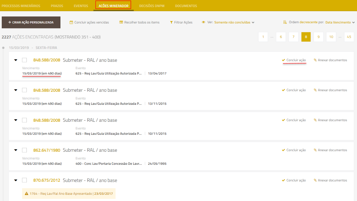Viewport: 357px width, 201px height.
Task: Click Anexar documentos for 848.588/2008 event 13/11/2015
Action: coord(330,90)
